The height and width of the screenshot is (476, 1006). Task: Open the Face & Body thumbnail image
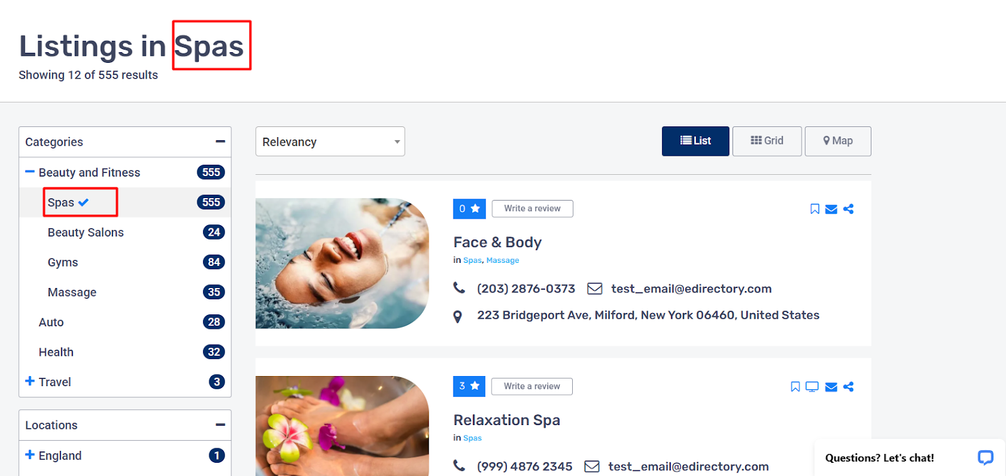[342, 263]
